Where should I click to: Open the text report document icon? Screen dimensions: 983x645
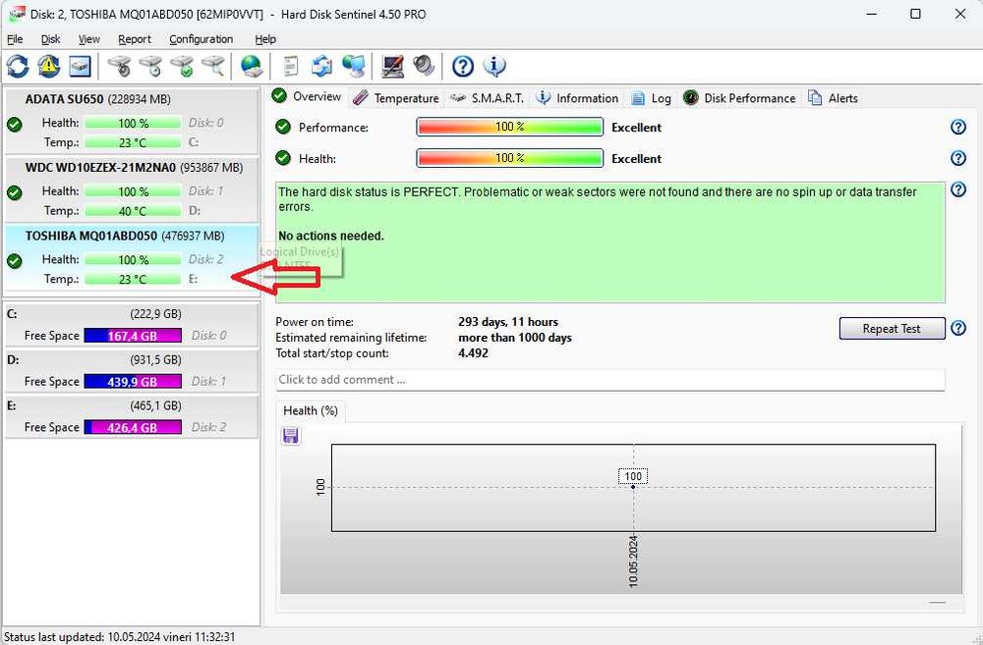[x=291, y=66]
